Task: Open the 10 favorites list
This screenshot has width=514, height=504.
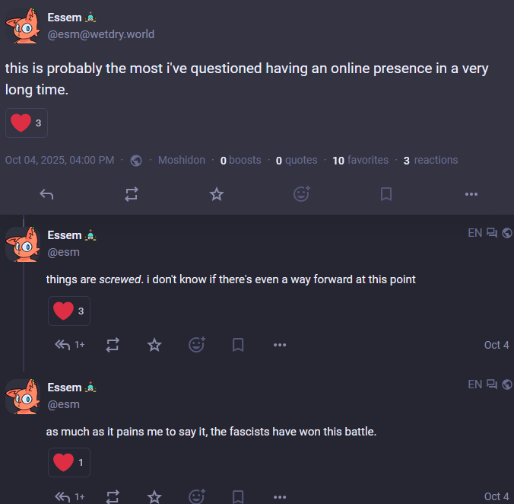Action: click(x=360, y=160)
